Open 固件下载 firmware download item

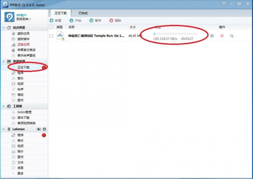pos(23,118)
